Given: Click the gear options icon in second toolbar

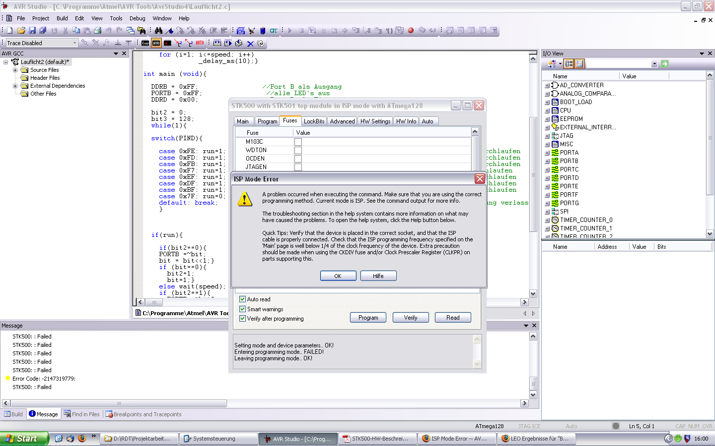Looking at the screenshot, I should (x=261, y=43).
